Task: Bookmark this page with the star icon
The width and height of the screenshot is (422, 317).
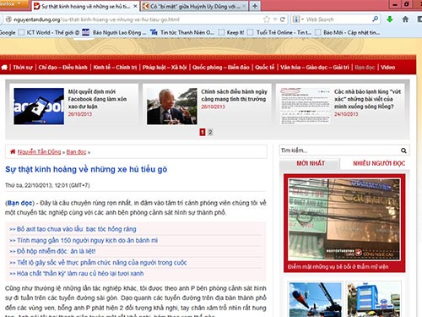Action: coord(267,19)
